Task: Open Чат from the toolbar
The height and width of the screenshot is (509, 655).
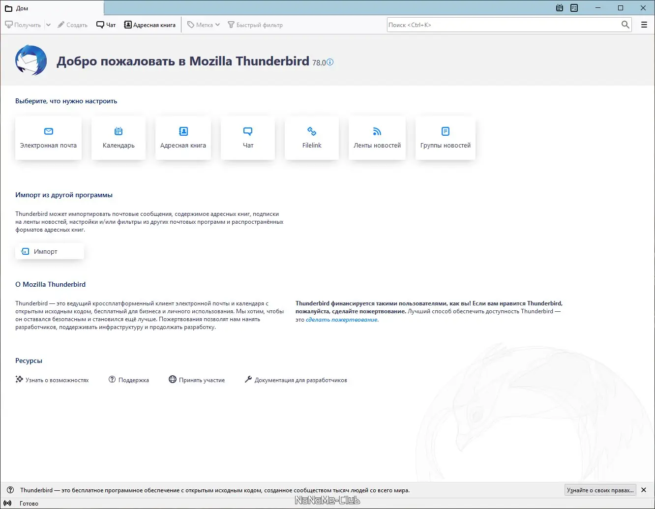Action: point(106,24)
